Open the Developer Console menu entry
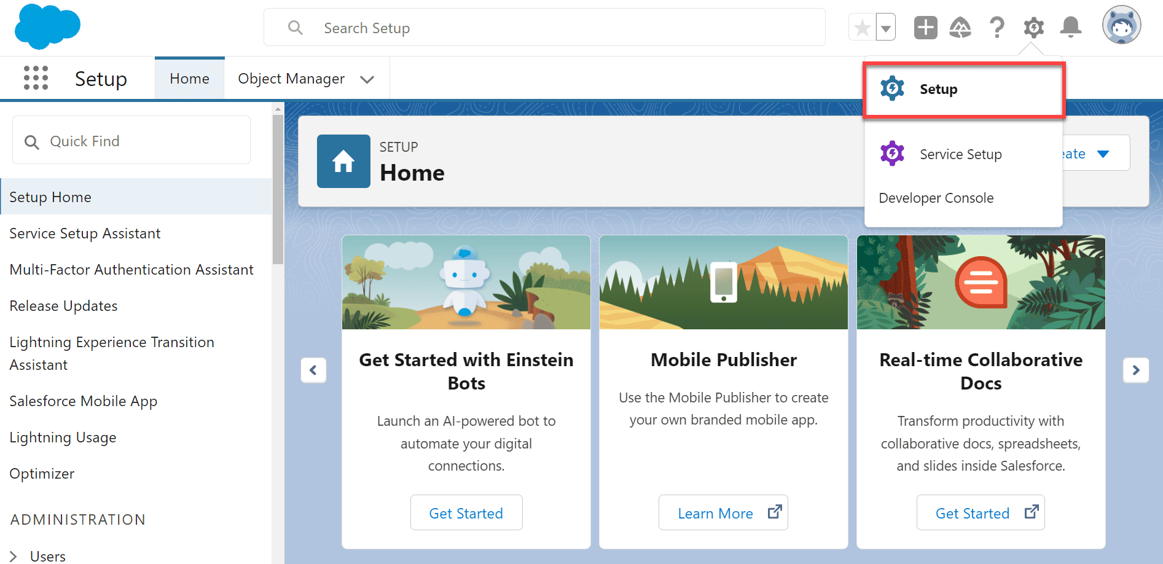This screenshot has height=564, width=1163. point(936,198)
